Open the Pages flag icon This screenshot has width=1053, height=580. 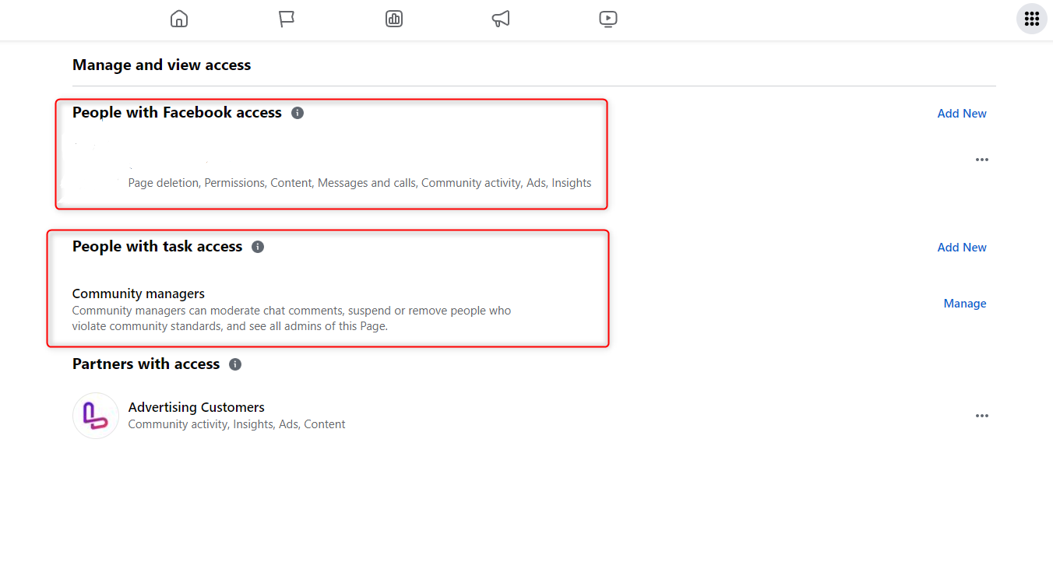287,19
